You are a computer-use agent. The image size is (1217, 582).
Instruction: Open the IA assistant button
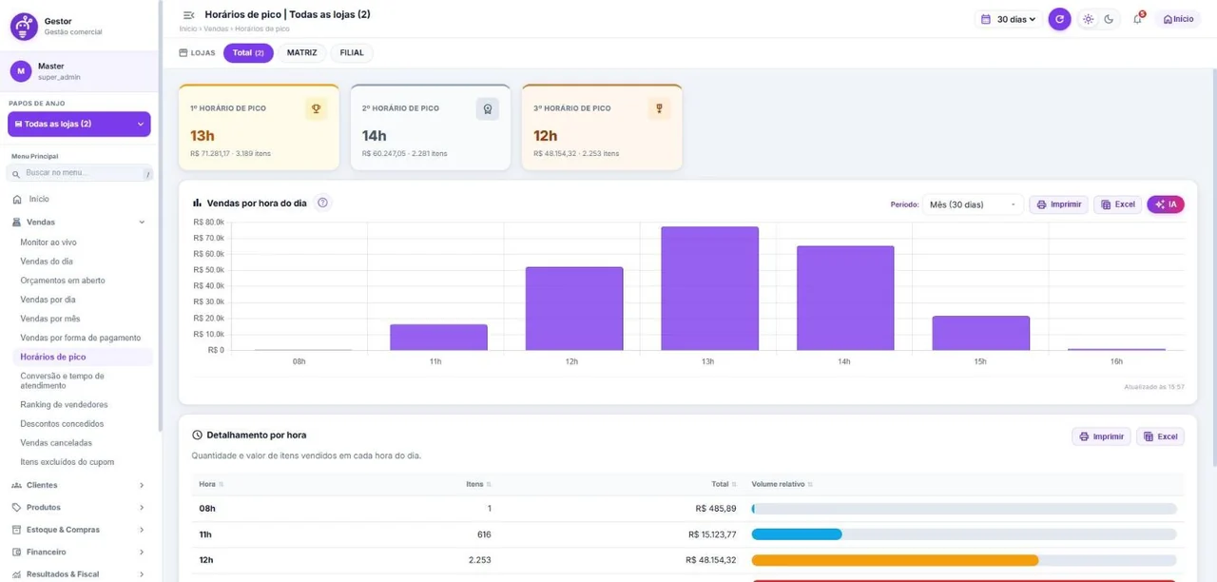point(1166,204)
